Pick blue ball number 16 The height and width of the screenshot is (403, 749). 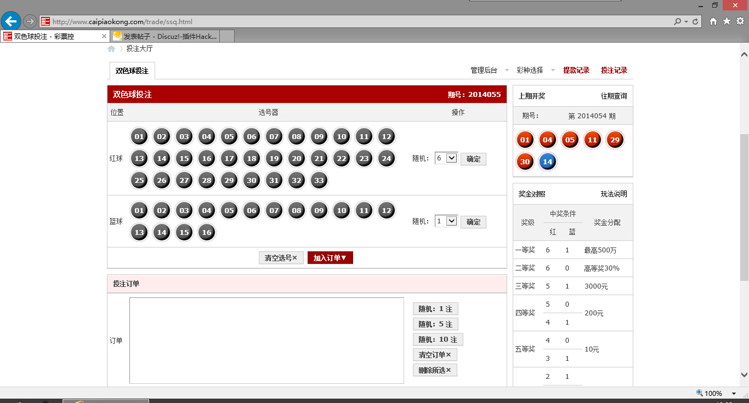pyautogui.click(x=207, y=232)
